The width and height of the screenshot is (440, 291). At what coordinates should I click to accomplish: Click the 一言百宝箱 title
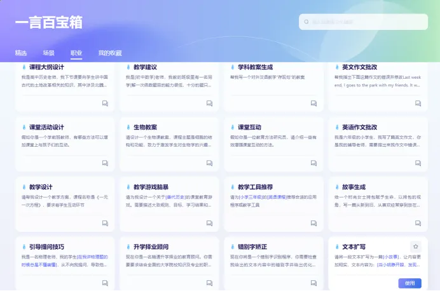click(x=49, y=22)
